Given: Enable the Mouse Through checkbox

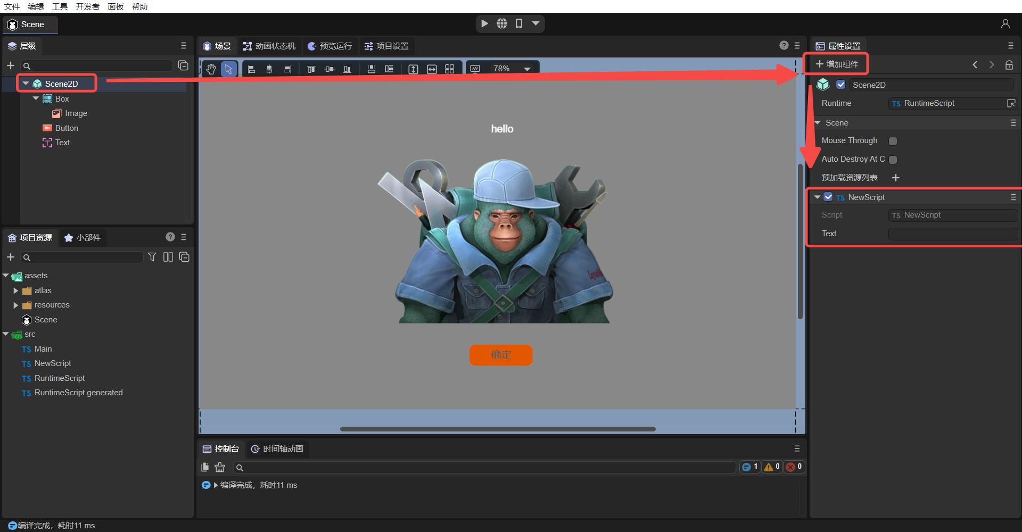Looking at the screenshot, I should pos(893,141).
